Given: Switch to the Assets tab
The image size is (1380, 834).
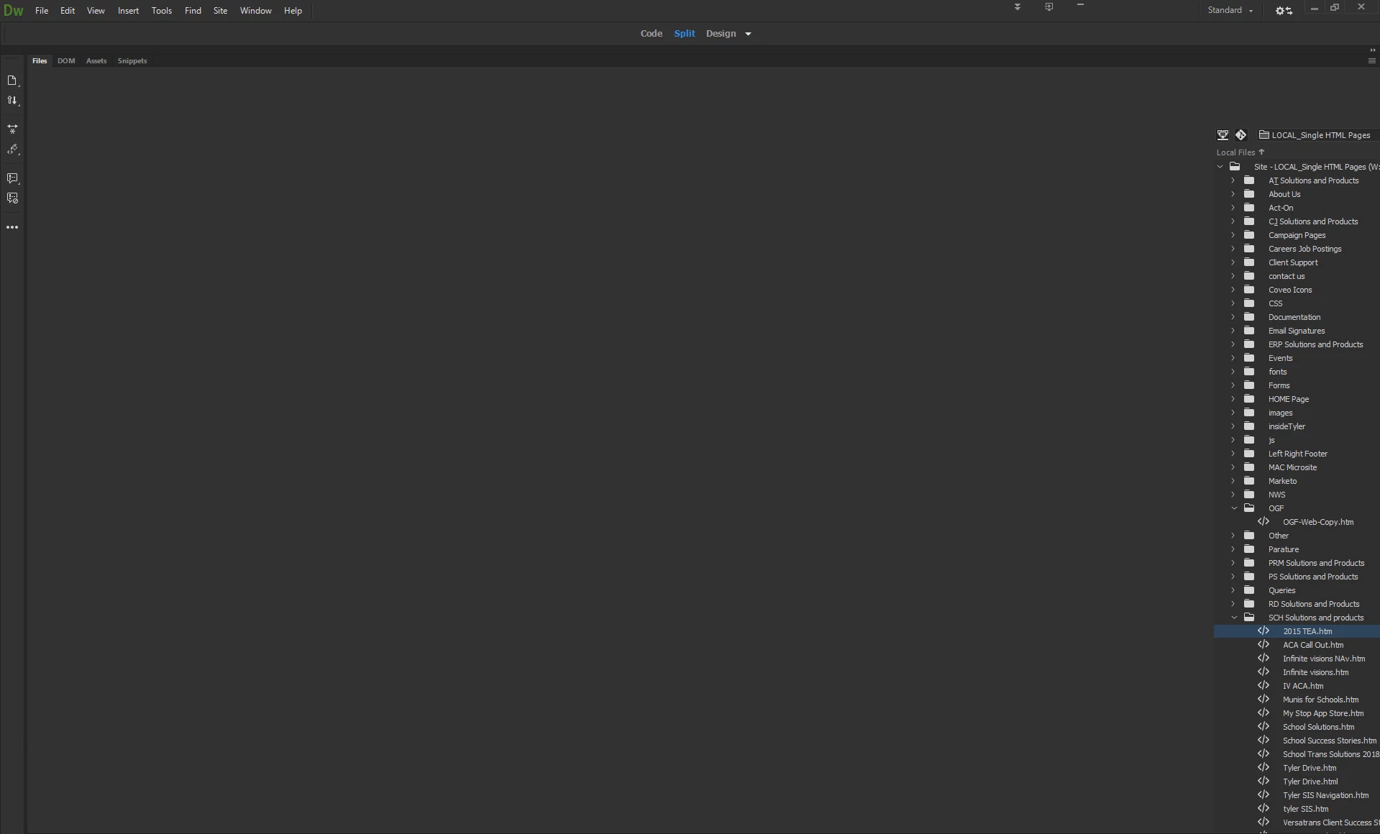Looking at the screenshot, I should (96, 61).
